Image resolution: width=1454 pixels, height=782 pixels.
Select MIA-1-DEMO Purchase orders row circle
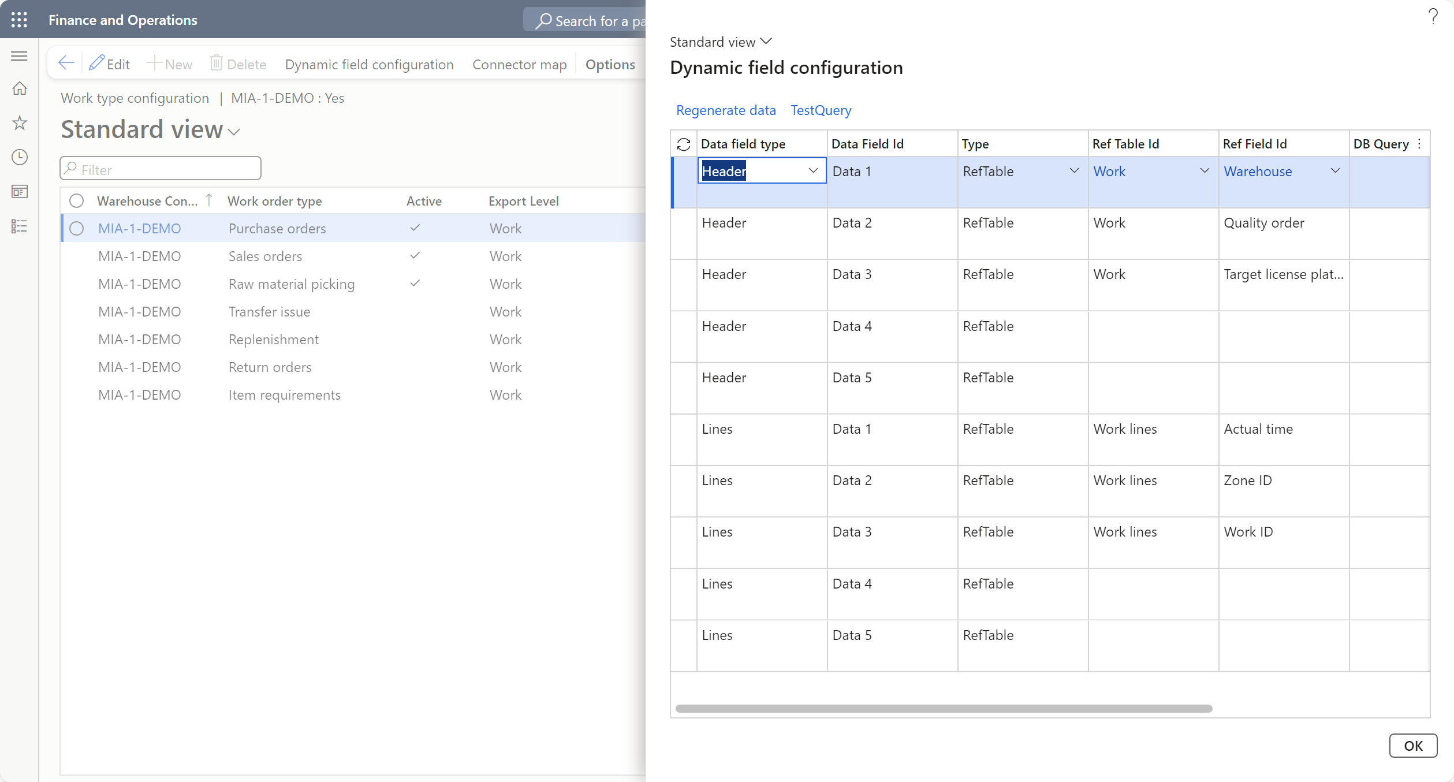[76, 229]
